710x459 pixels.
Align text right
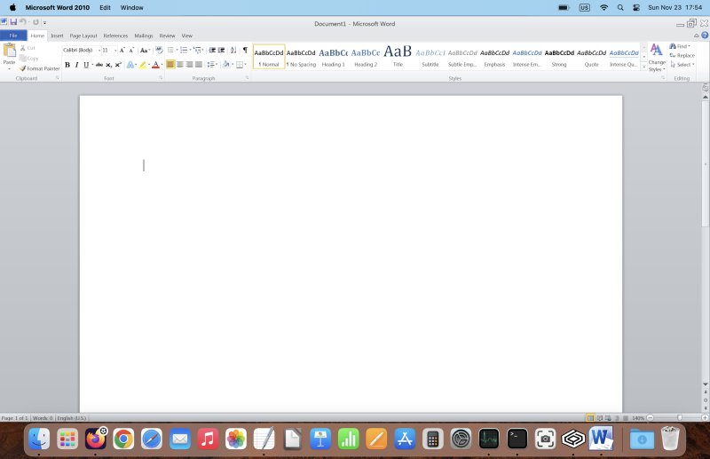(189, 65)
